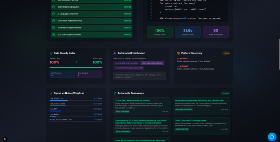Screen dimensions: 280x142
Task: Click the 50 Rows Processed card
Action: 216,32
